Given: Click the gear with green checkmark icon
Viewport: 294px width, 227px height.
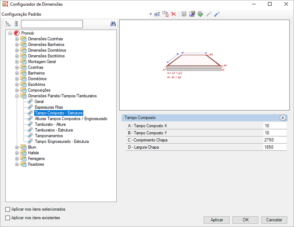Looking at the screenshot, I should pyautogui.click(x=200, y=14).
